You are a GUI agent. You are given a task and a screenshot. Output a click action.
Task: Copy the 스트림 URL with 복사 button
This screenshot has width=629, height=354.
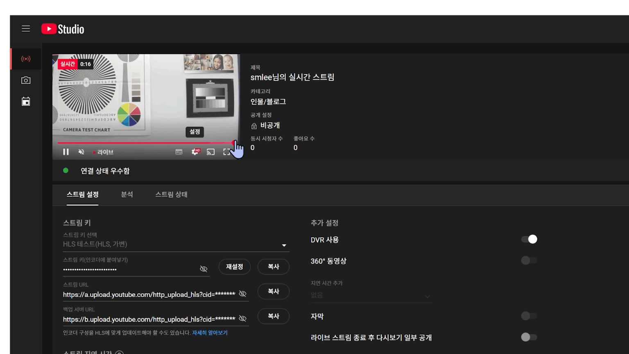[273, 291]
